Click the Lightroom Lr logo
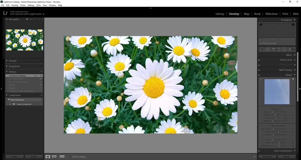The image size is (301, 160). (5, 13)
